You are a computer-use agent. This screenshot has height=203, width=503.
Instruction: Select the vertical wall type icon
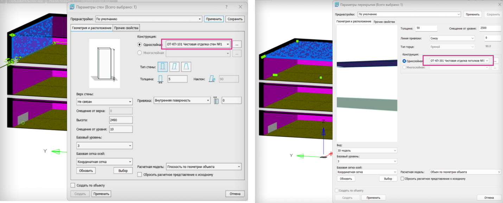pyautogui.click(x=163, y=66)
